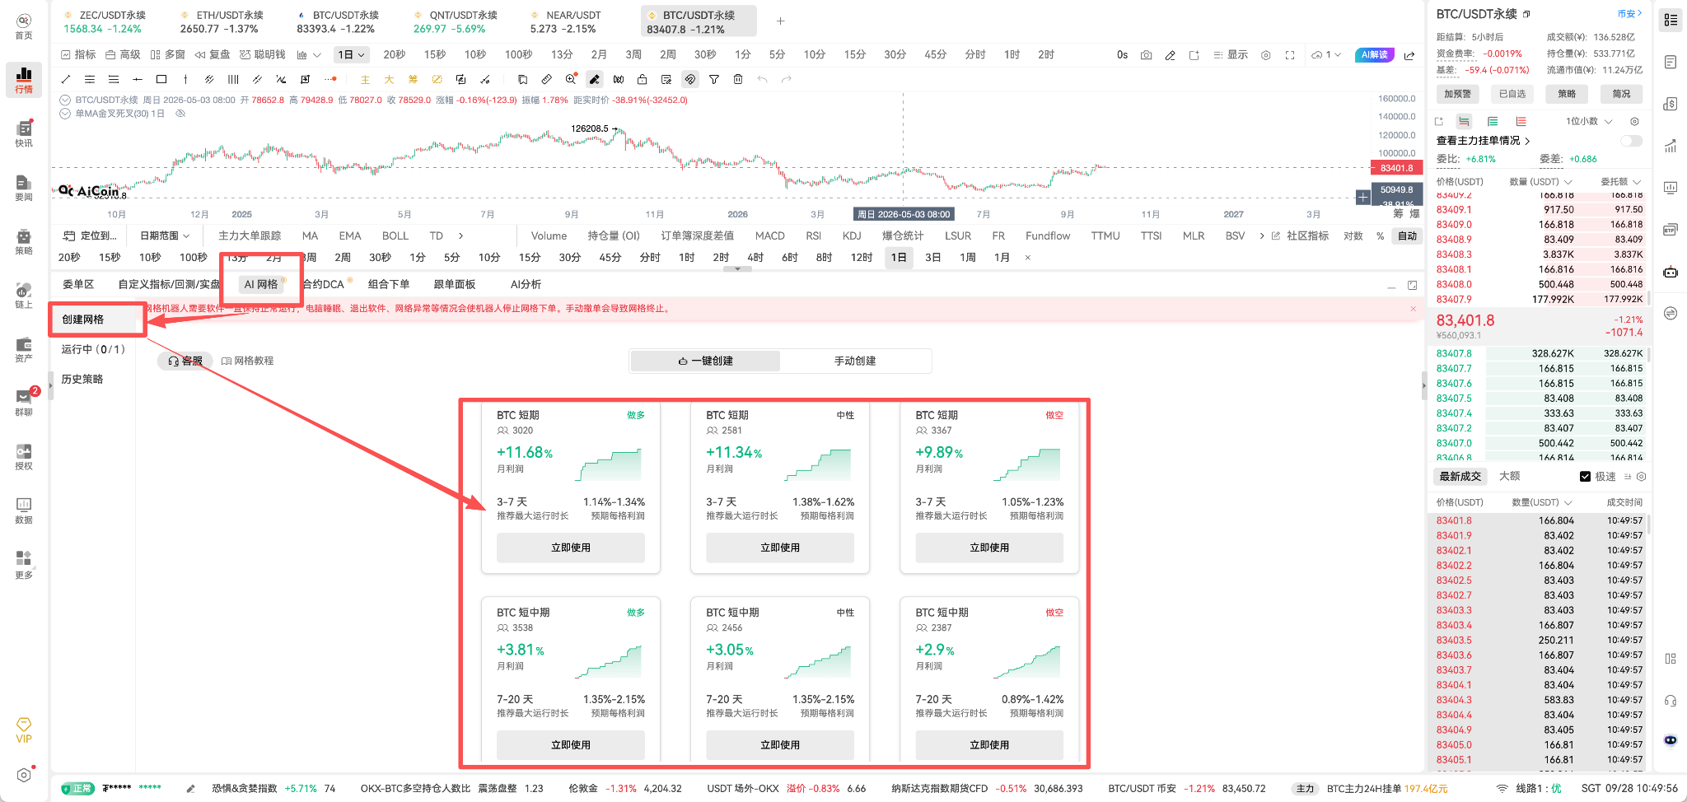The image size is (1687, 802).
Task: Show combined buy and sell order book layout
Action: 1464,121
